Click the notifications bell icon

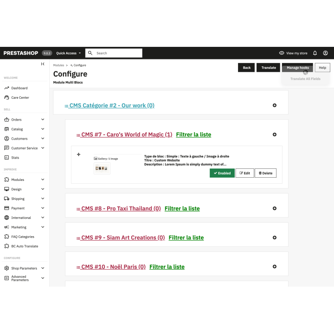point(315,53)
